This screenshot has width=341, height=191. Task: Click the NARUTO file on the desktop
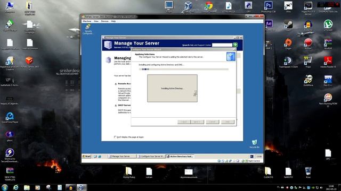pos(288,172)
